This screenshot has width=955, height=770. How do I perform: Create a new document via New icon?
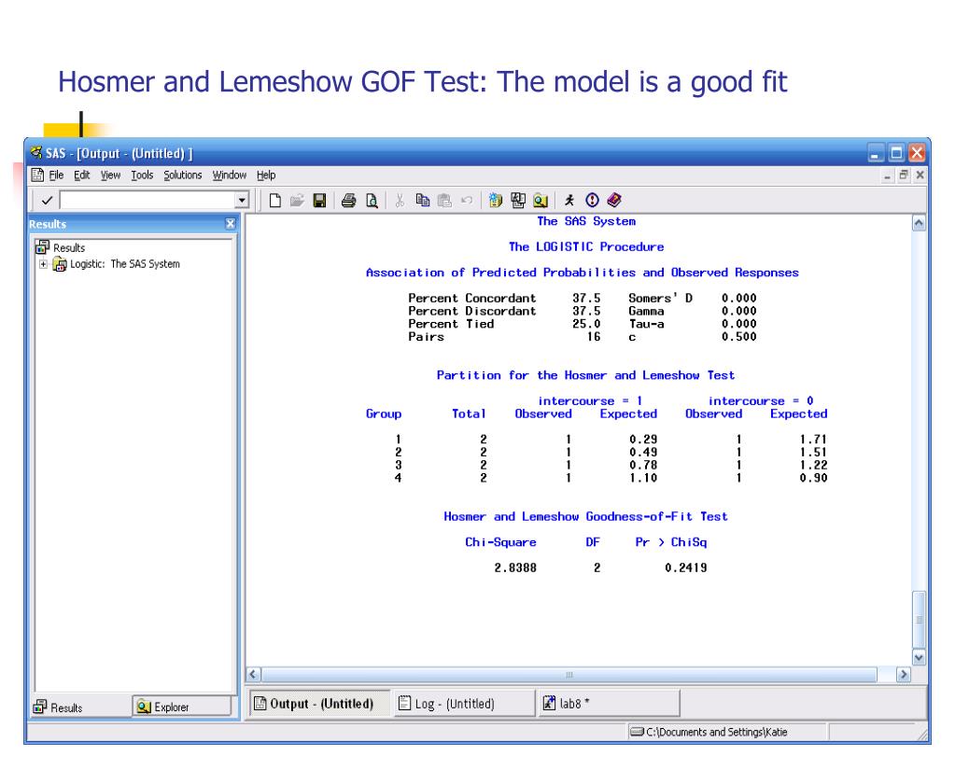(x=274, y=201)
